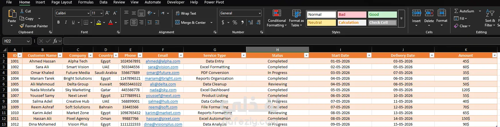
Task: Decrease font size with the small A icon
Action: [x=115, y=13]
